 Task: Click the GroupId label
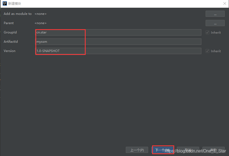click(10, 32)
